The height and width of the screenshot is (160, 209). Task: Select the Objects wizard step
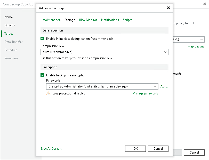click(10, 25)
